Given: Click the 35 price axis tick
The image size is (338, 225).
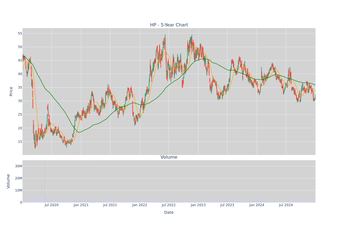Looking at the screenshot, I should pyautogui.click(x=20, y=87).
